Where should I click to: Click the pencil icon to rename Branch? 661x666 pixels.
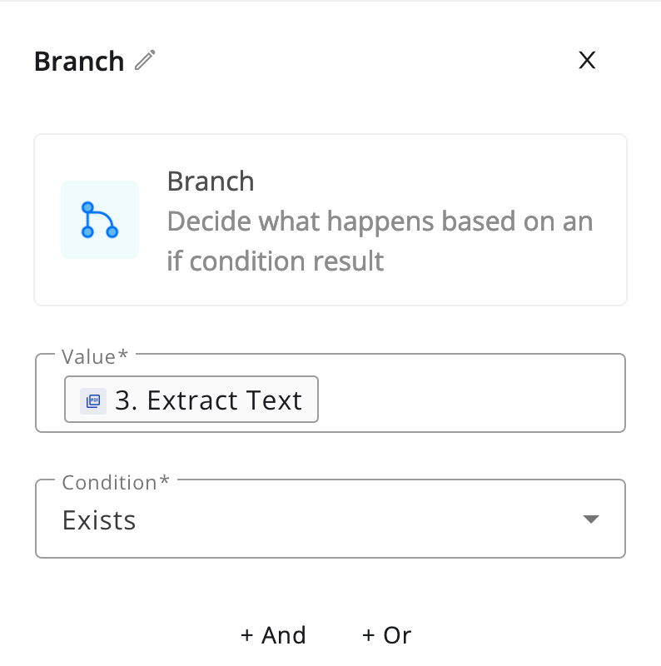pyautogui.click(x=146, y=61)
